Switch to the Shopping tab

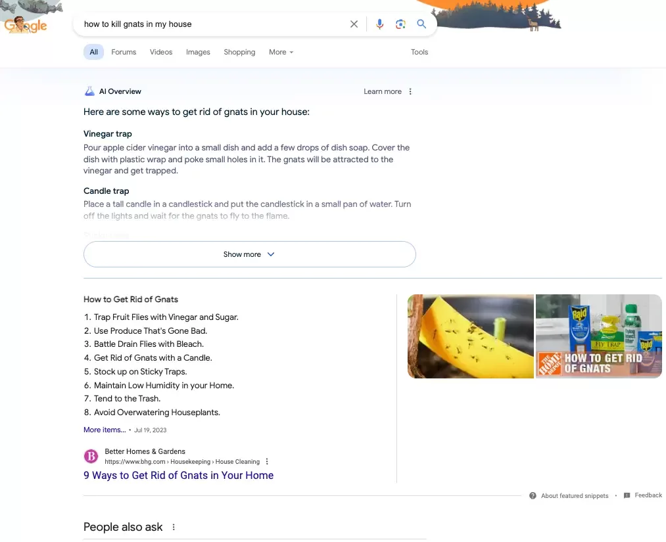click(239, 52)
